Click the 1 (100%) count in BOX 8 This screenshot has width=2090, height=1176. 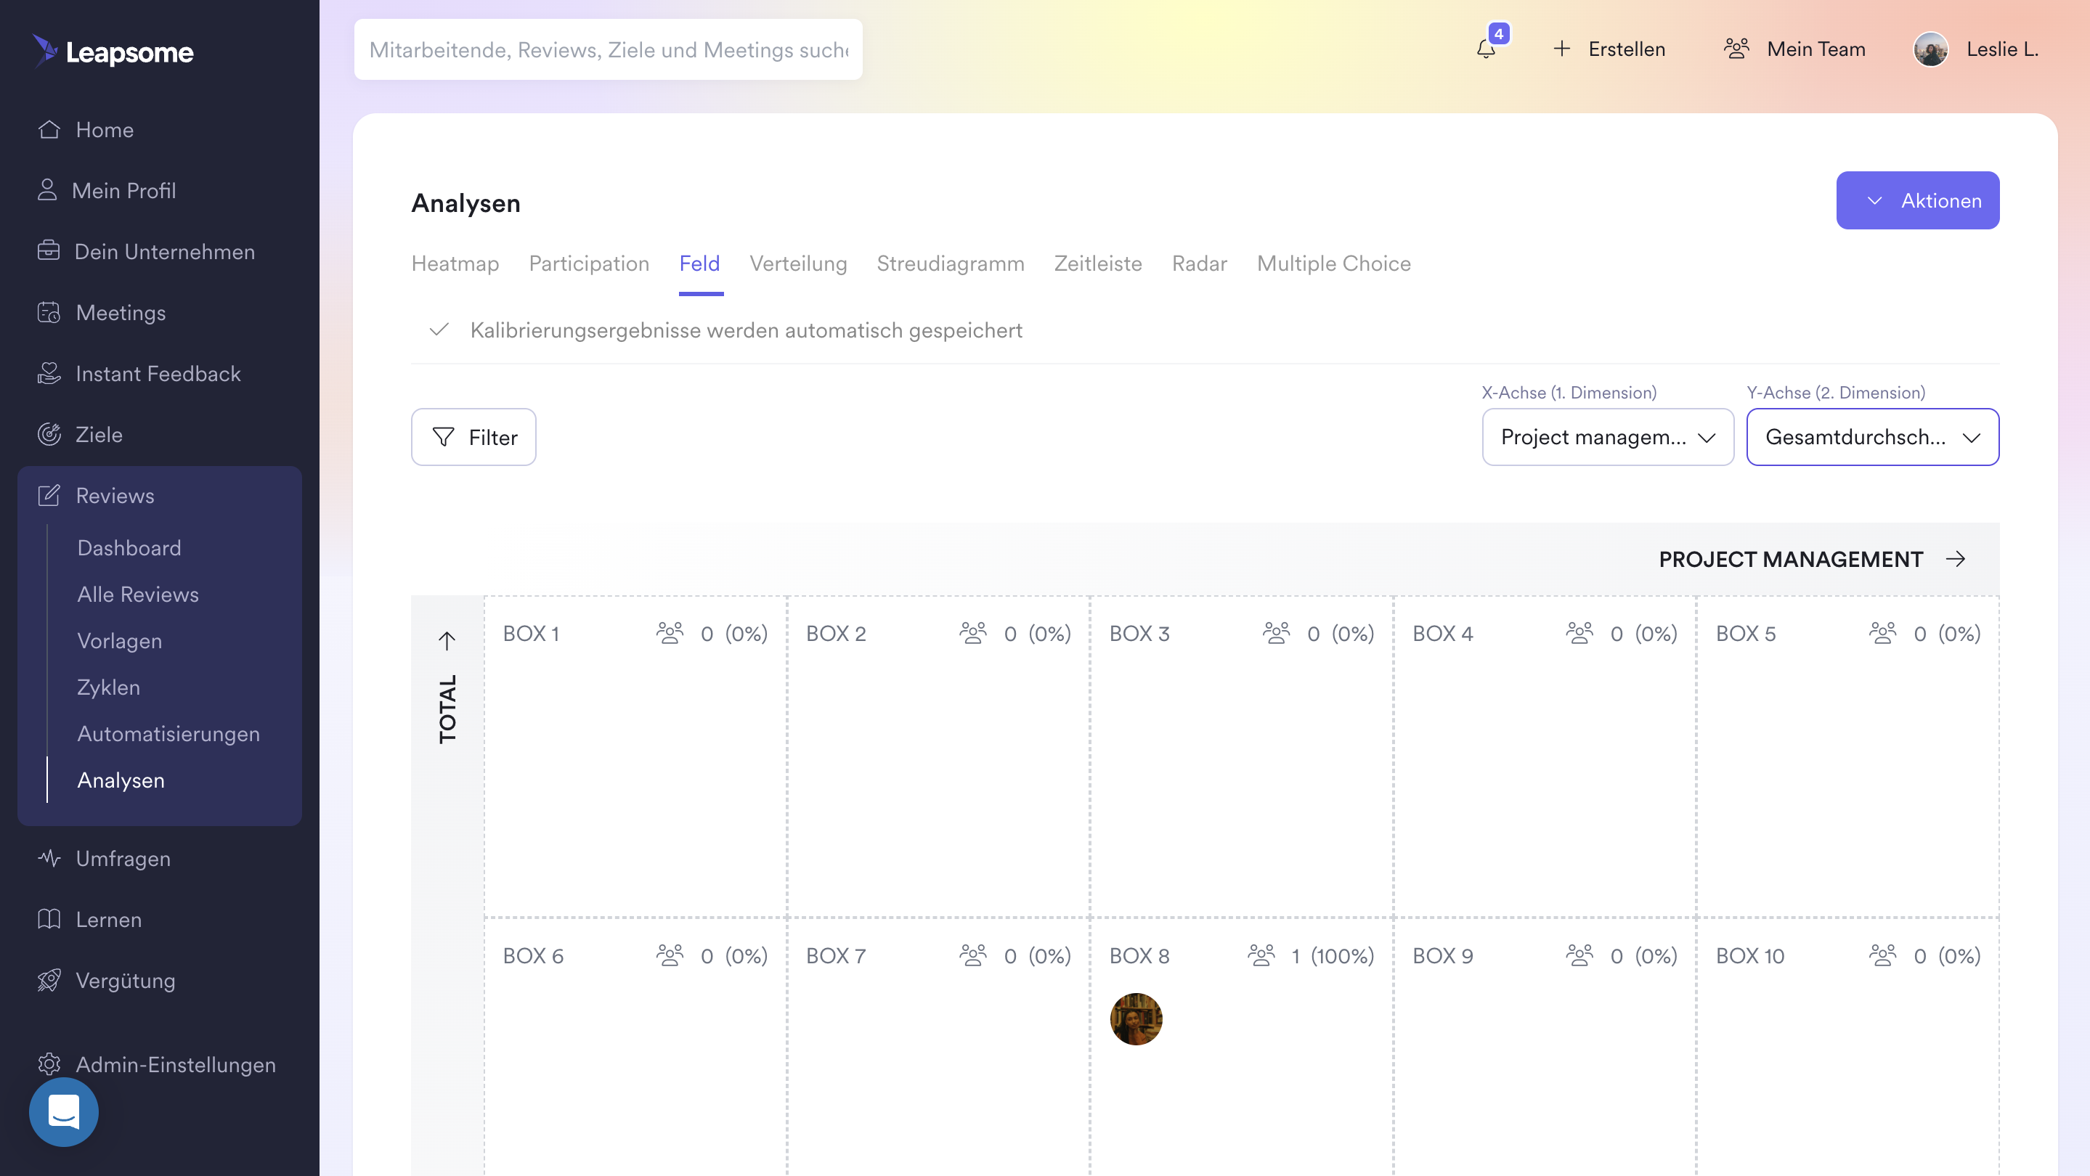click(x=1333, y=955)
